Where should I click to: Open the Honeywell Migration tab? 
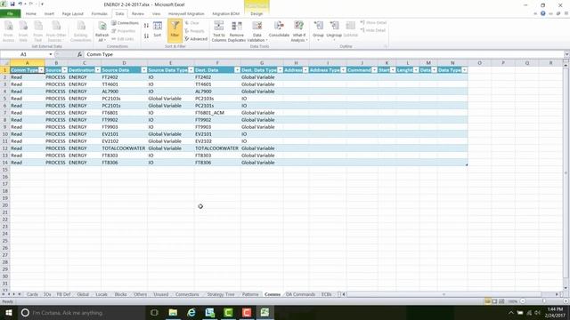[x=186, y=14]
